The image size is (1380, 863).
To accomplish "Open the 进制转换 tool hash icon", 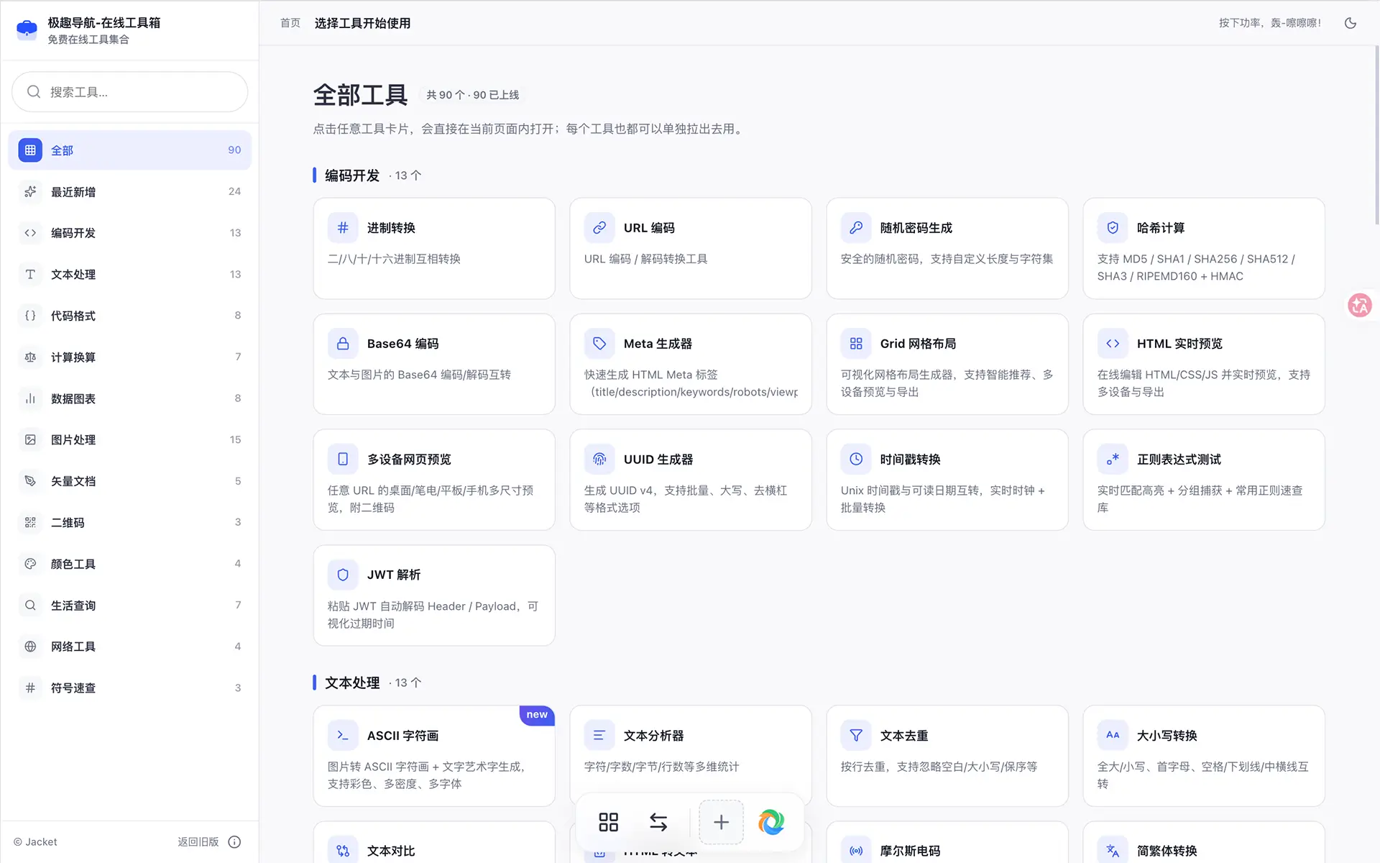I will click(x=343, y=228).
